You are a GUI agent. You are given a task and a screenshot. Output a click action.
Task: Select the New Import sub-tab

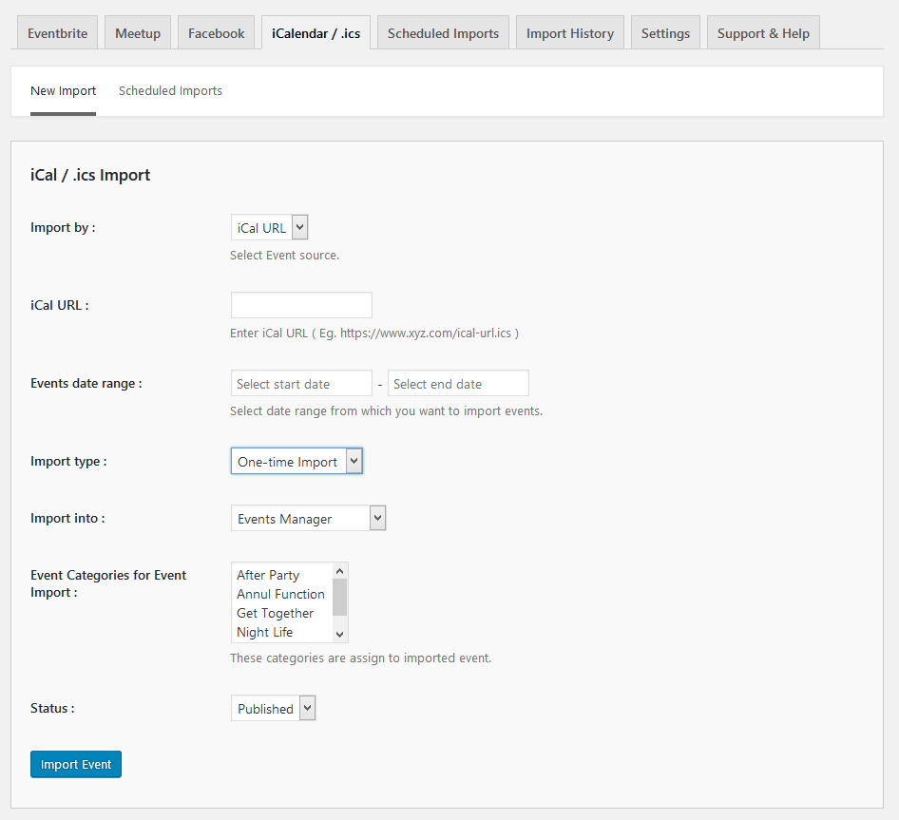63,90
